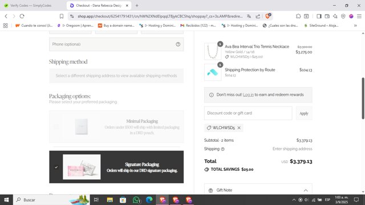Click the Ava Bea necklace thumbnail
This screenshot has width=365, height=205.
213,51
